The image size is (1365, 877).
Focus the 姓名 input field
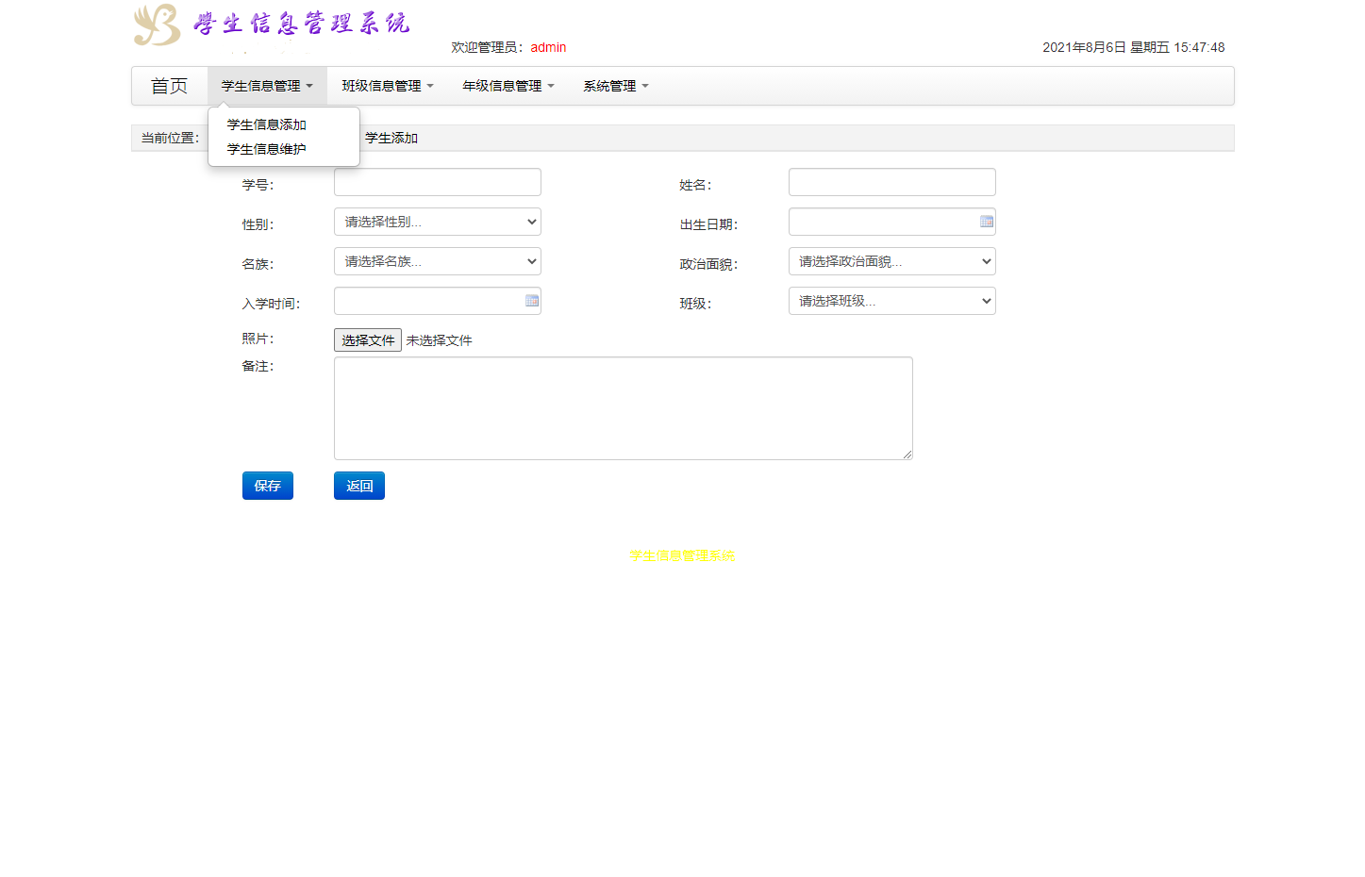(x=891, y=182)
